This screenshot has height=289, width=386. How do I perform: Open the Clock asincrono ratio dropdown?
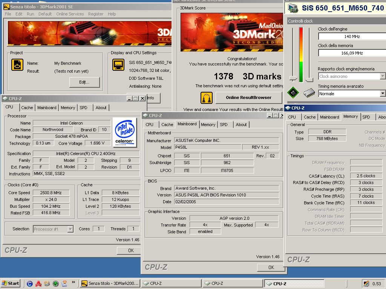click(383, 76)
